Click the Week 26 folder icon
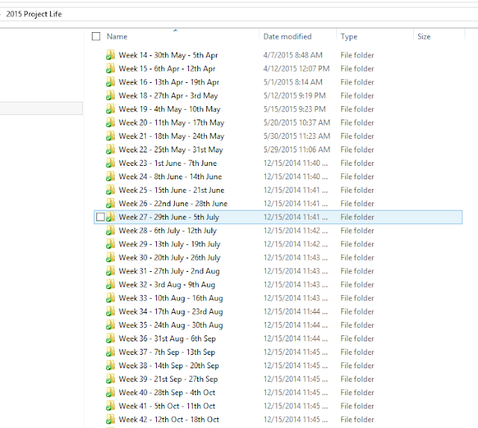The image size is (478, 428). tap(111, 204)
